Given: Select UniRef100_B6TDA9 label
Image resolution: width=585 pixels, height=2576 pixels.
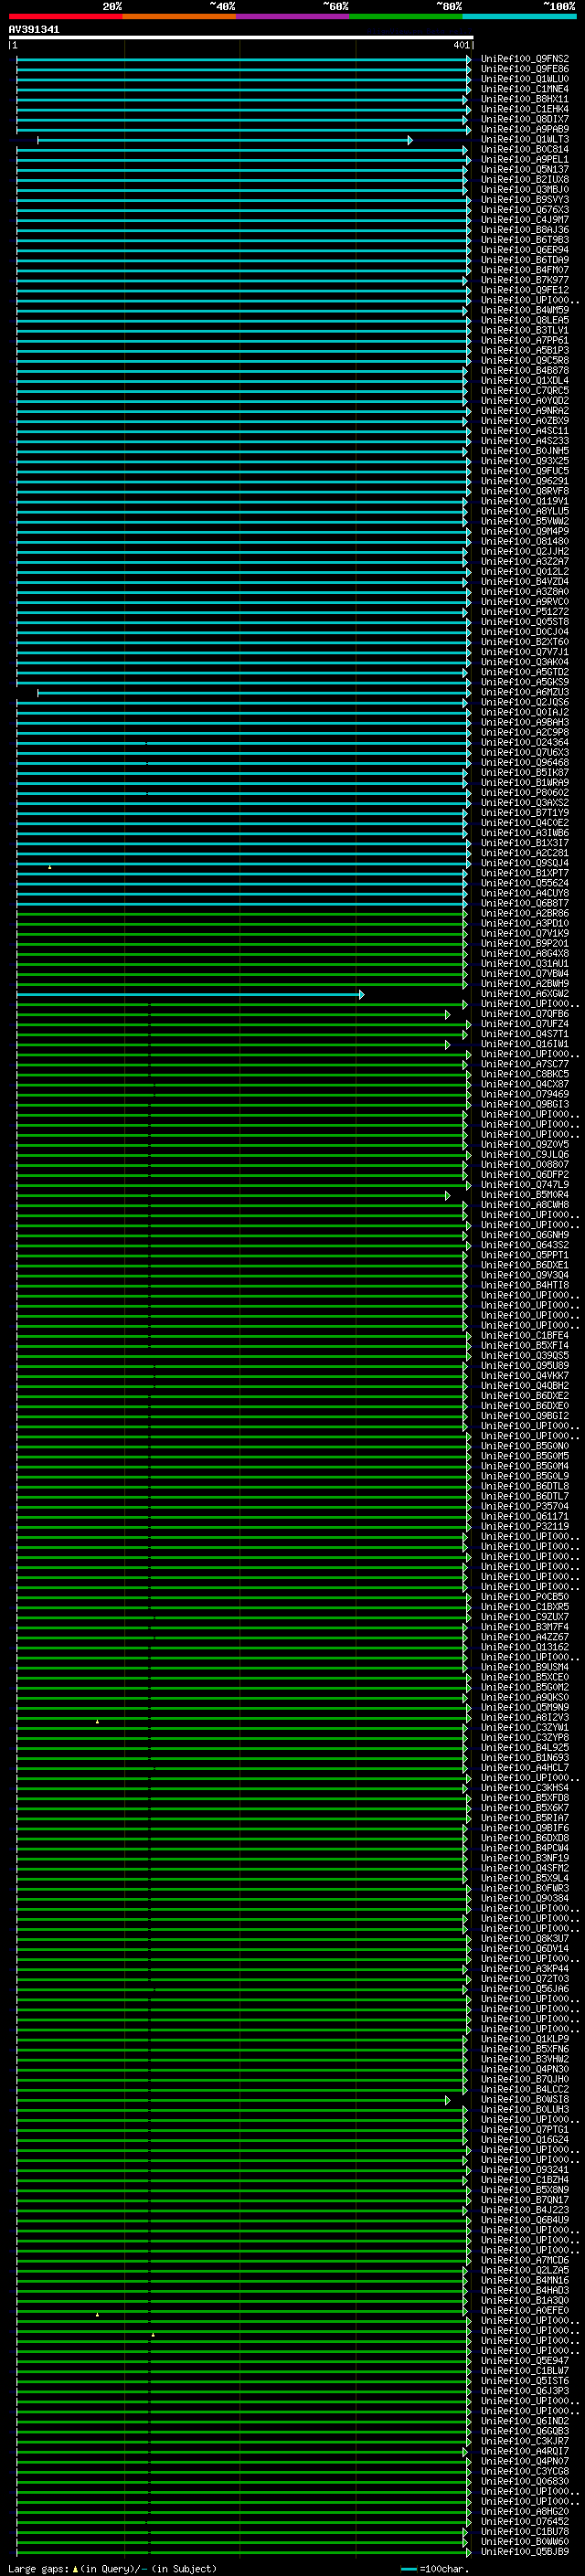Looking at the screenshot, I should click(x=525, y=260).
